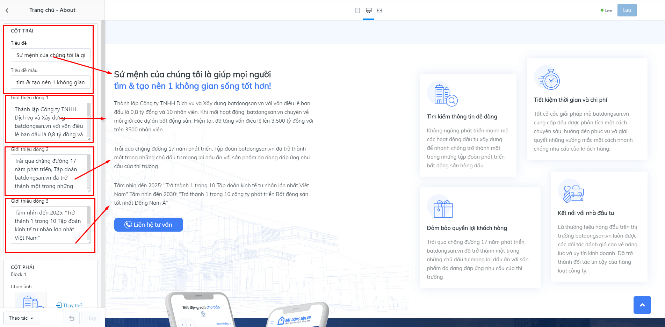Click the Live status indicator
665x327 pixels.
point(606,10)
